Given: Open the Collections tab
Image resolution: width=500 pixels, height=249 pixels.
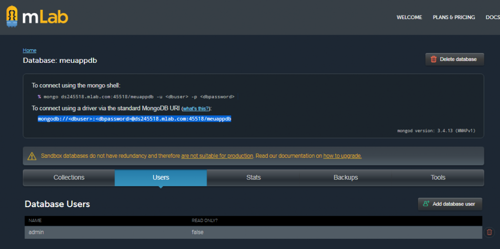Looking at the screenshot, I should [x=69, y=178].
